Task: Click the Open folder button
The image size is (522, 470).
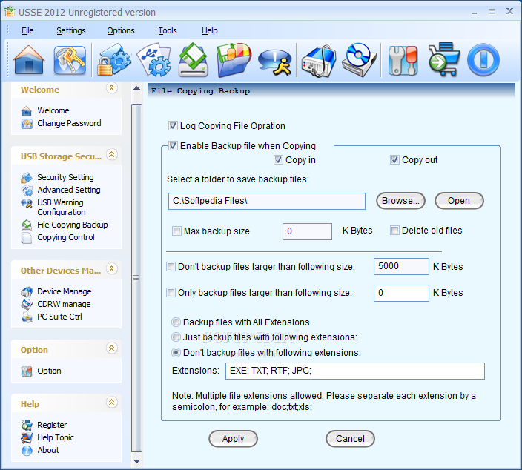Action: coord(459,201)
